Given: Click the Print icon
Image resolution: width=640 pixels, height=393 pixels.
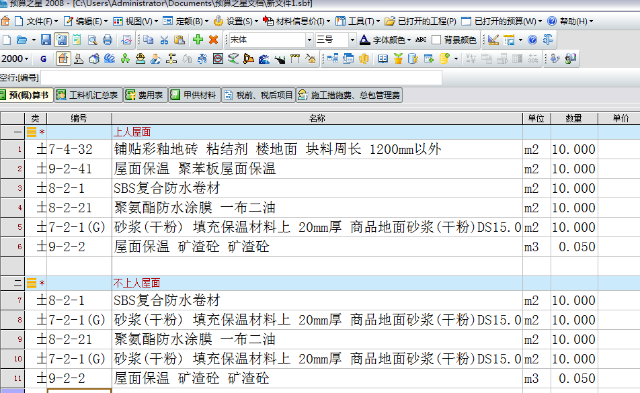Looking at the screenshot, I should pos(108,40).
